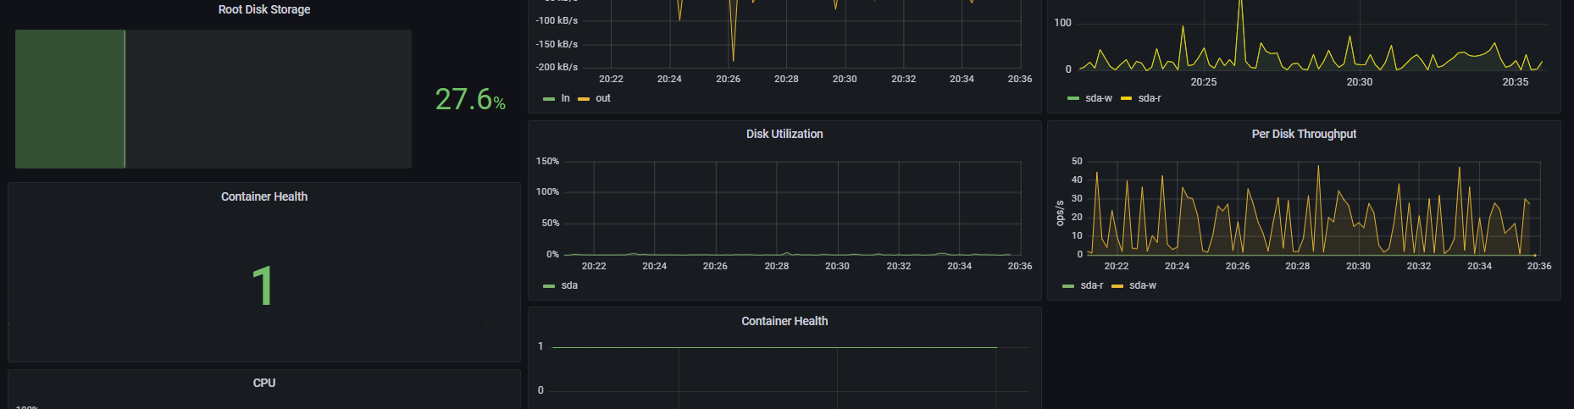Toggle the "In" series legend label
The height and width of the screenshot is (409, 1574).
tap(565, 98)
